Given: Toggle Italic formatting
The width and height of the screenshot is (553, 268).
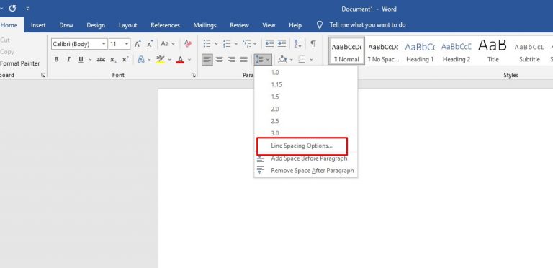Looking at the screenshot, I should pyautogui.click(x=69, y=60).
